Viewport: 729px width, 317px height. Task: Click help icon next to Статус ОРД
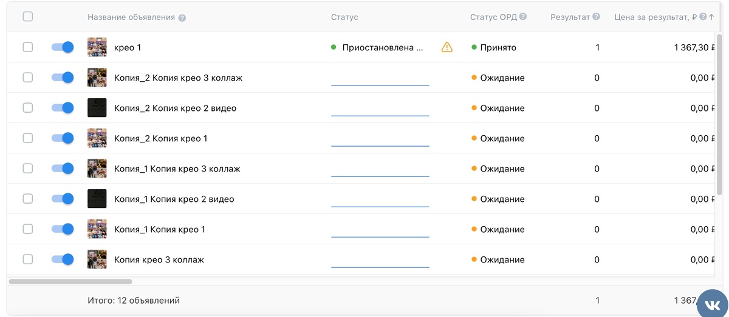point(523,17)
